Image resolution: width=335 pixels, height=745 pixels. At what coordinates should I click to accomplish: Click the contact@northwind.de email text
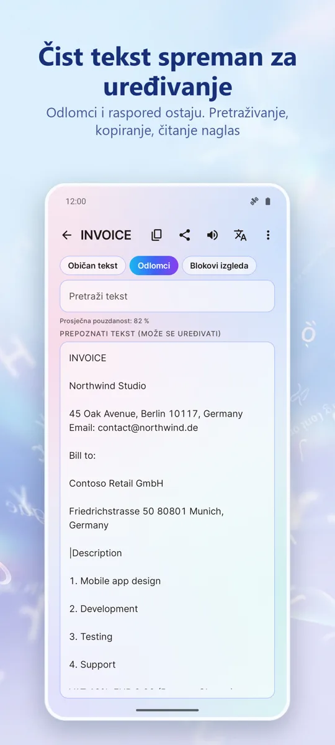pyautogui.click(x=148, y=428)
